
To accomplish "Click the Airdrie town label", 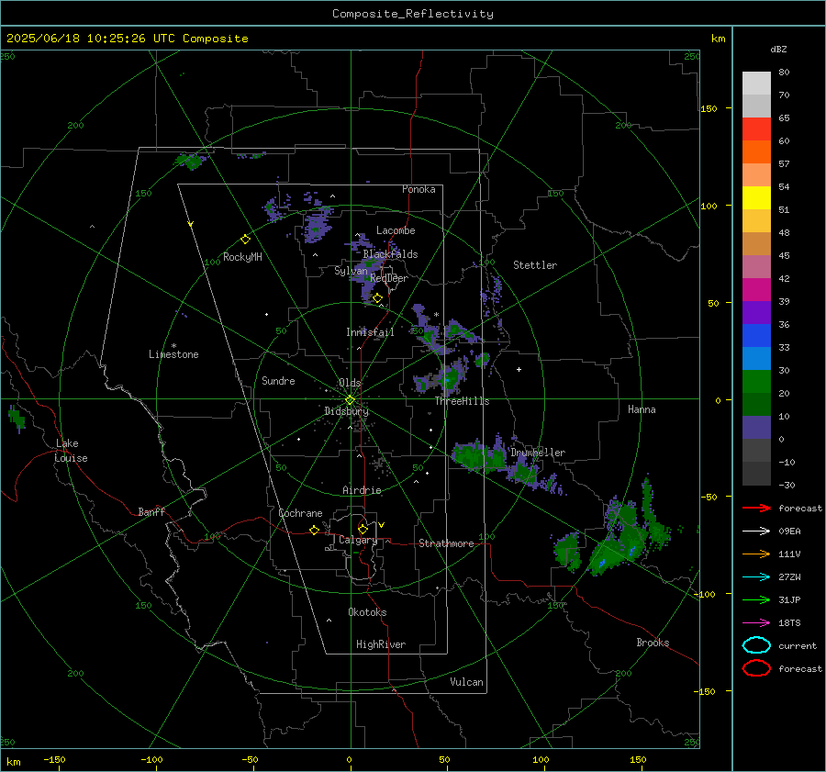I will click(362, 490).
